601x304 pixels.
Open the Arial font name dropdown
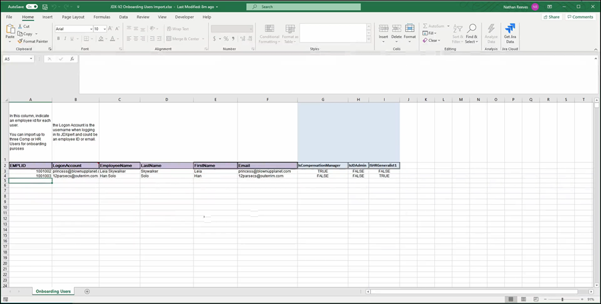tap(90, 29)
